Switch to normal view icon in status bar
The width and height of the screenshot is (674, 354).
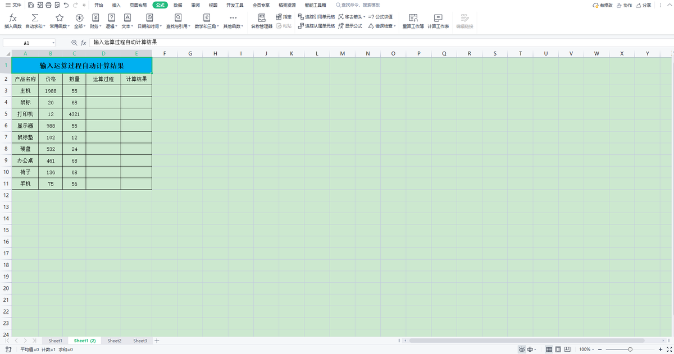tap(549, 349)
